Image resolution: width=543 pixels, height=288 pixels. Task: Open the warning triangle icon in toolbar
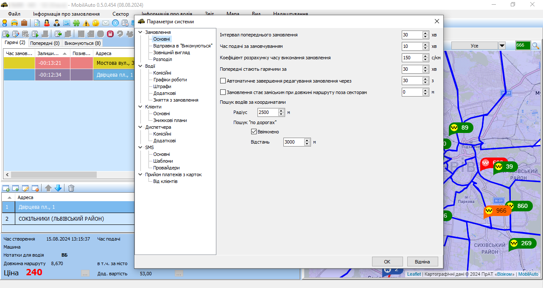point(87,23)
